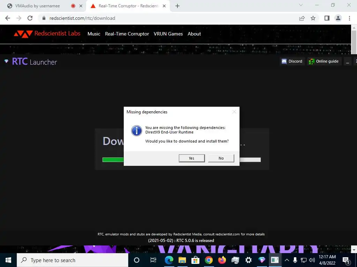Open Cortana from the taskbar
Screen dimensions: 357x267
coord(137,260)
